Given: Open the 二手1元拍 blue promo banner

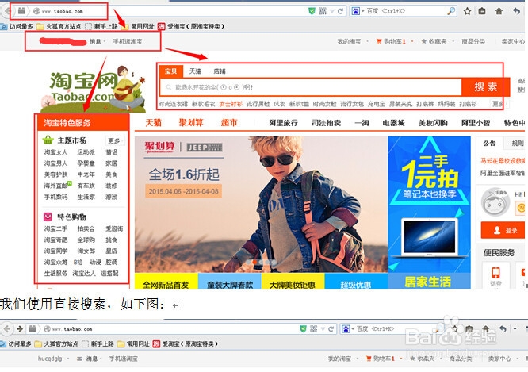Looking at the screenshot, I should (x=429, y=205).
